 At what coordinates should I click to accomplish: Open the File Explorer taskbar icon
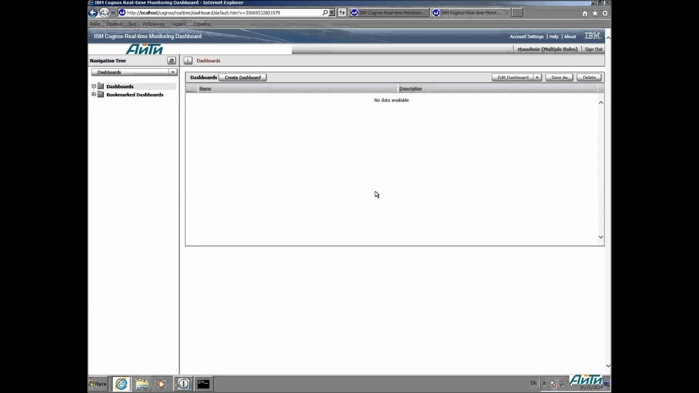point(142,384)
